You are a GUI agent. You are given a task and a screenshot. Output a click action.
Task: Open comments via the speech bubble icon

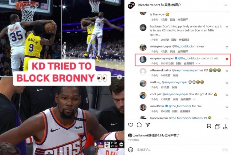(x=139, y=125)
